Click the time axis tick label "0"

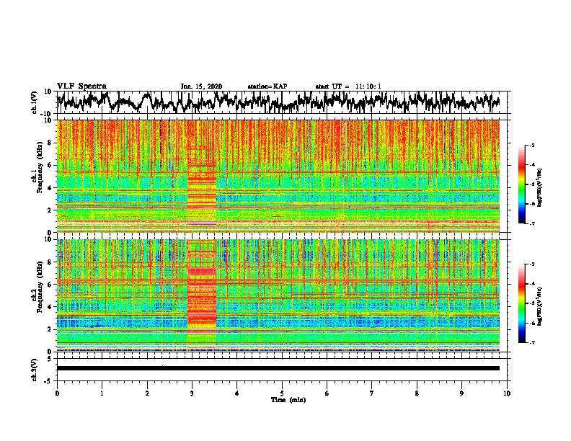[x=57, y=393]
